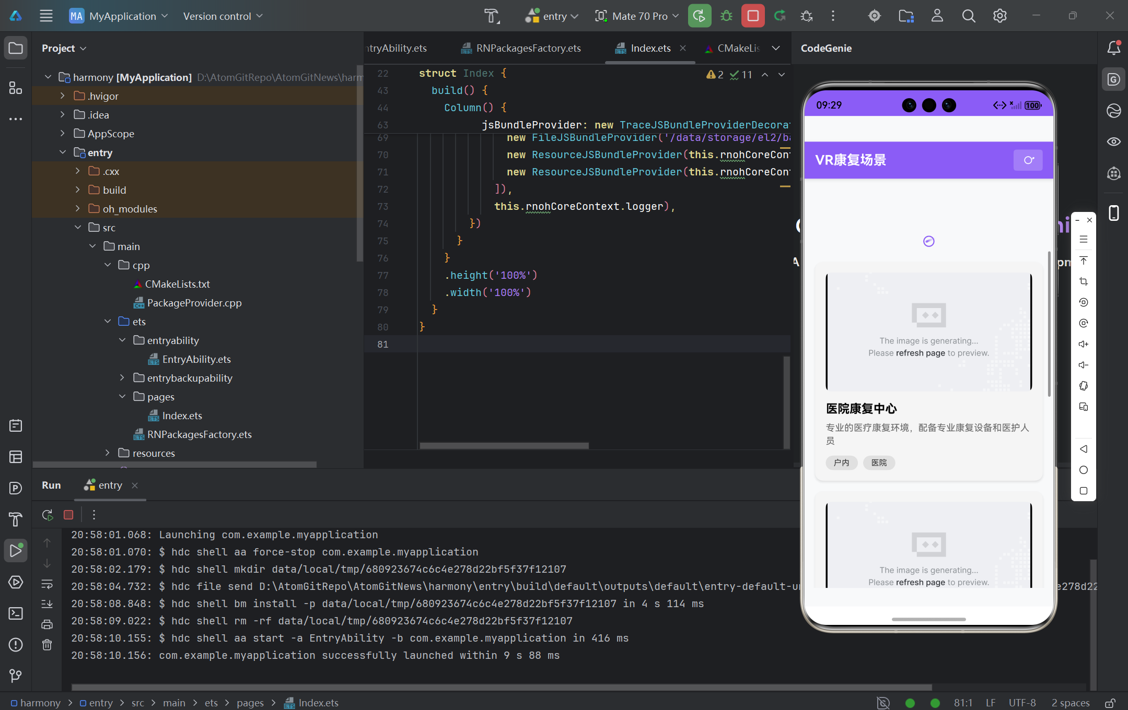Open Search Everywhere magnifier icon
Image resolution: width=1128 pixels, height=710 pixels.
pyautogui.click(x=968, y=16)
